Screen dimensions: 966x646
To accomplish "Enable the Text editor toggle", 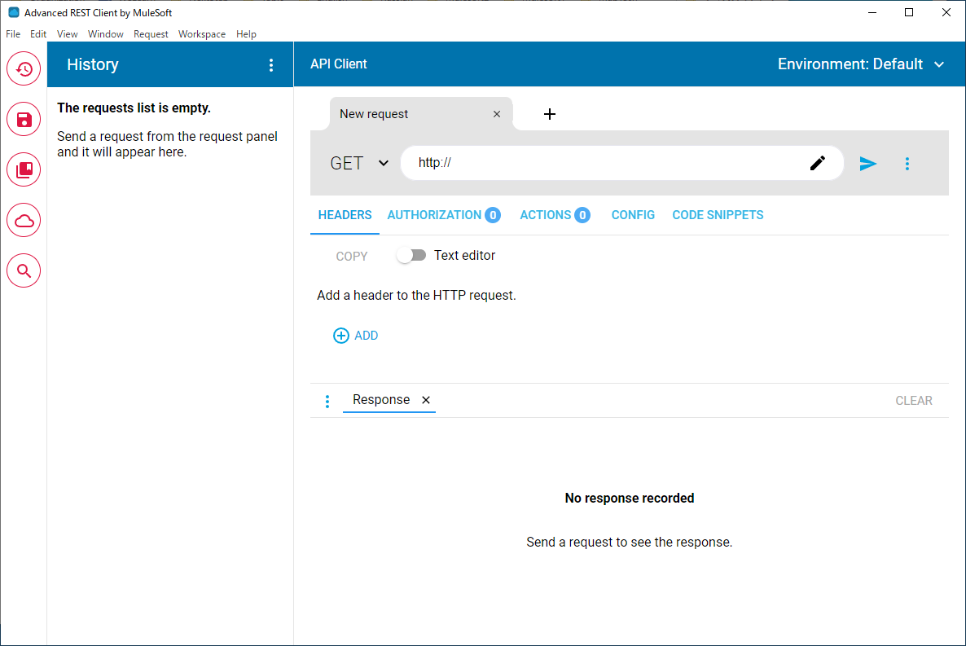I will (x=411, y=255).
